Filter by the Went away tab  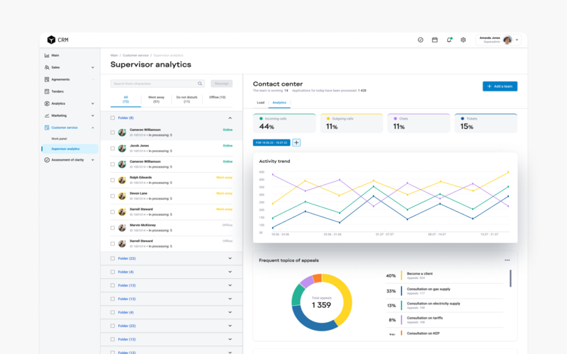[x=156, y=99]
